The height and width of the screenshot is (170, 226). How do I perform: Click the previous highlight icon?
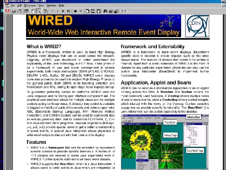coord(122,11)
